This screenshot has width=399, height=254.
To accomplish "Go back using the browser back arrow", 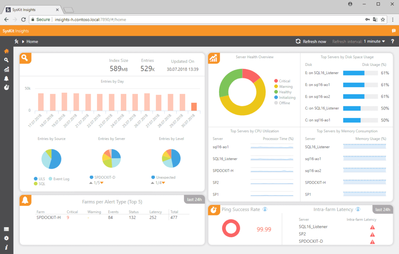I will (x=6, y=19).
